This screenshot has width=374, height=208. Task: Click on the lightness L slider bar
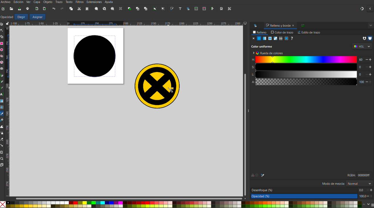click(306, 74)
